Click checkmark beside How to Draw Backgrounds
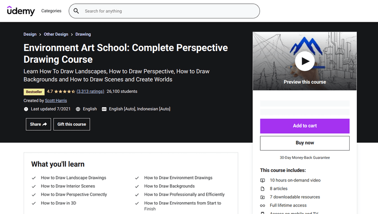Viewport: 378px width, 214px height. [x=137, y=186]
